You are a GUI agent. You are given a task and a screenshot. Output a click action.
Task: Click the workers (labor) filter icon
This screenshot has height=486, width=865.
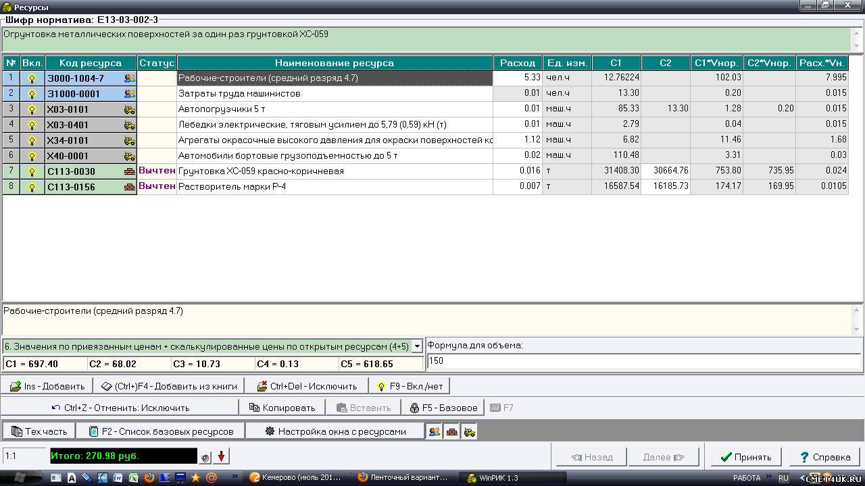click(x=435, y=431)
